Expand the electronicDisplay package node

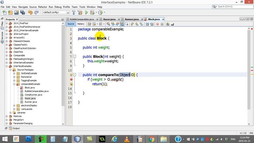[14, 105]
